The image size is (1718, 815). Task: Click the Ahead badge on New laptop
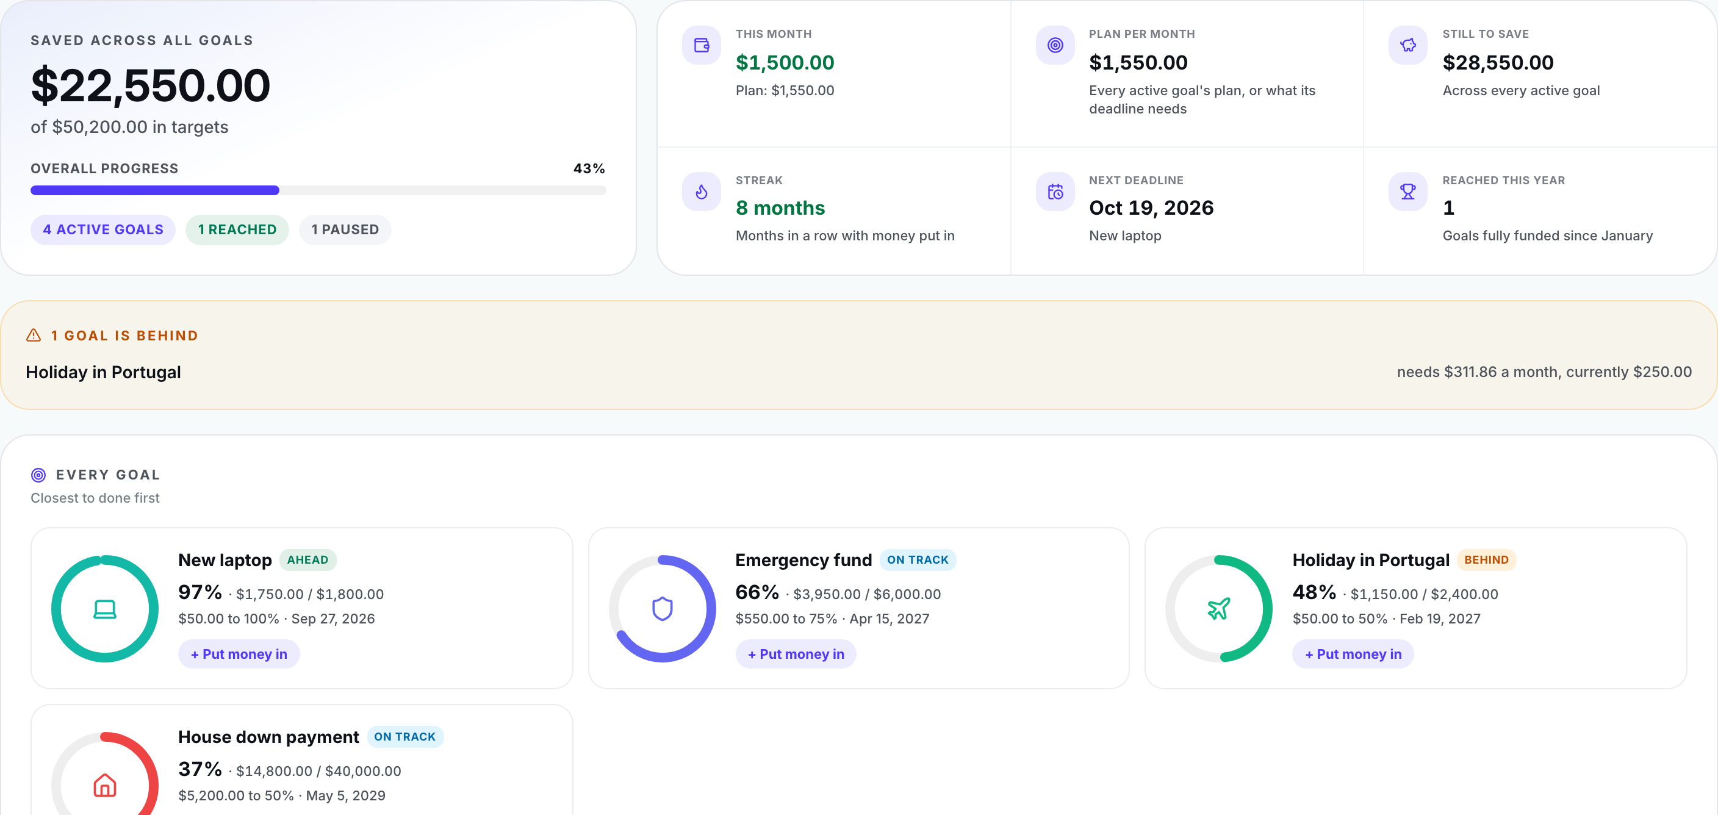tap(307, 559)
